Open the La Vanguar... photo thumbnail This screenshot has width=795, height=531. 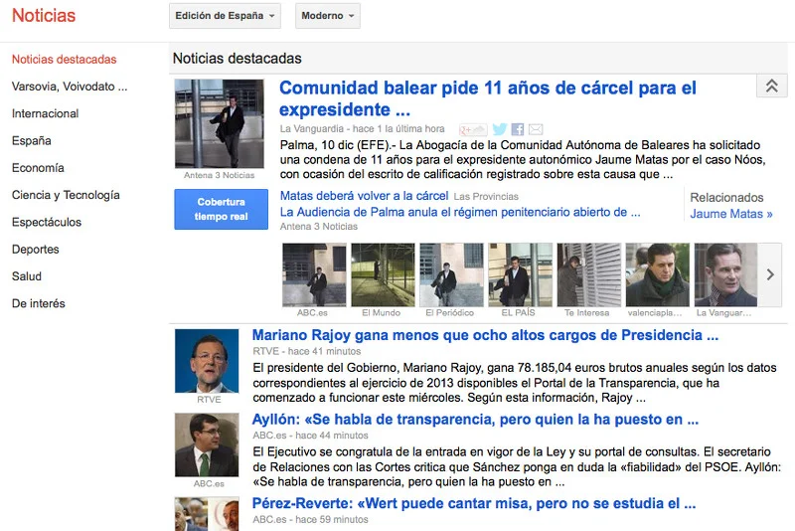(725, 274)
